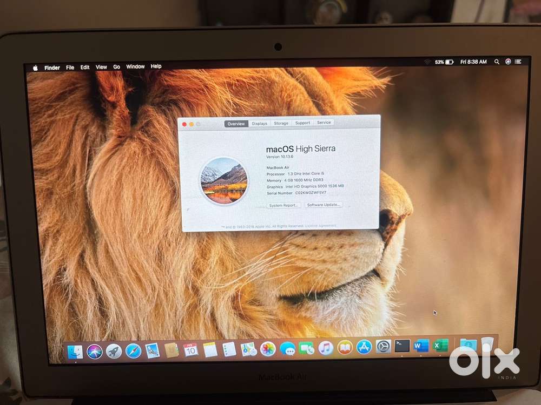Launch Siri from the dock
Screen dimensions: 541x405
(95, 352)
